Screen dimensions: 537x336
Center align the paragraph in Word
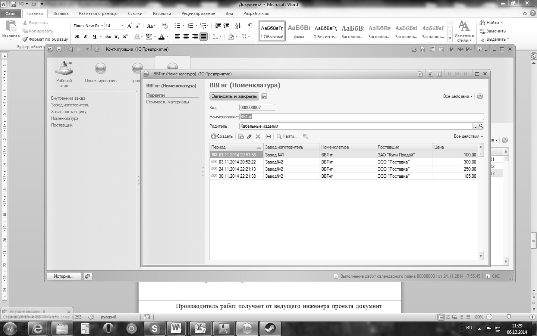186,37
